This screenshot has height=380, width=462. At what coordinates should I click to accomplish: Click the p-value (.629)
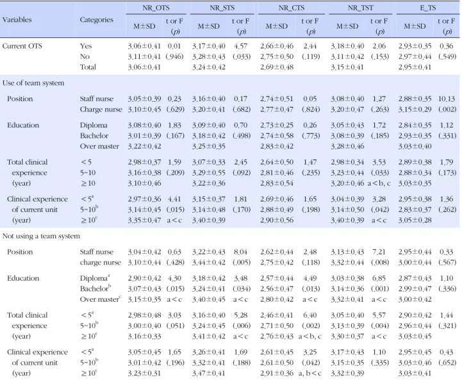tap(176, 110)
